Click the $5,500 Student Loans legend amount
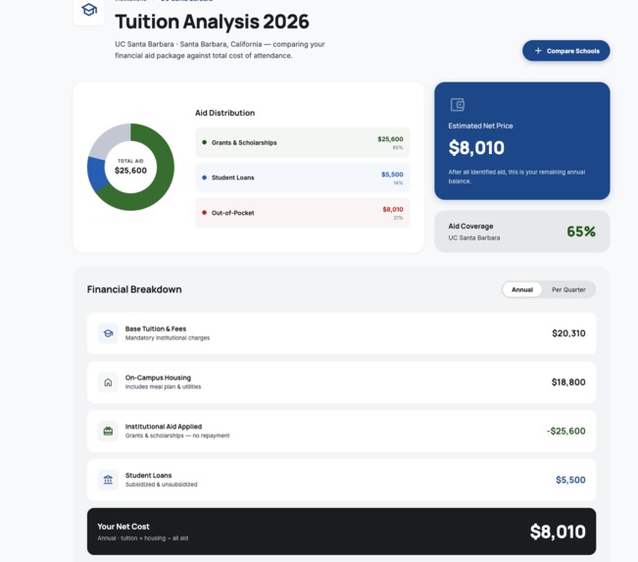638x562 pixels. click(392, 175)
